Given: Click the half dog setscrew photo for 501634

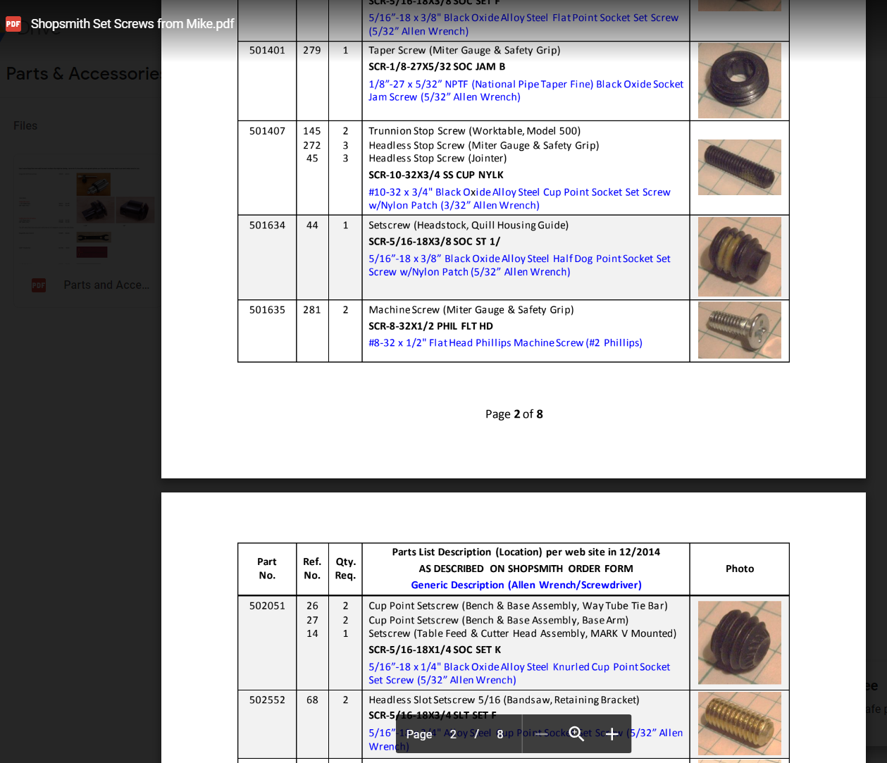Looking at the screenshot, I should (739, 256).
